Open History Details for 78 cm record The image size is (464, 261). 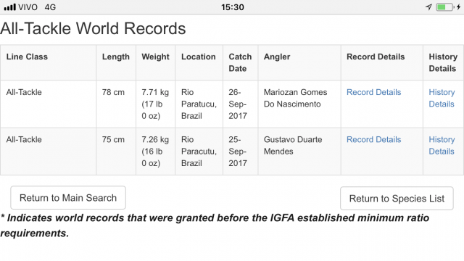point(442,99)
